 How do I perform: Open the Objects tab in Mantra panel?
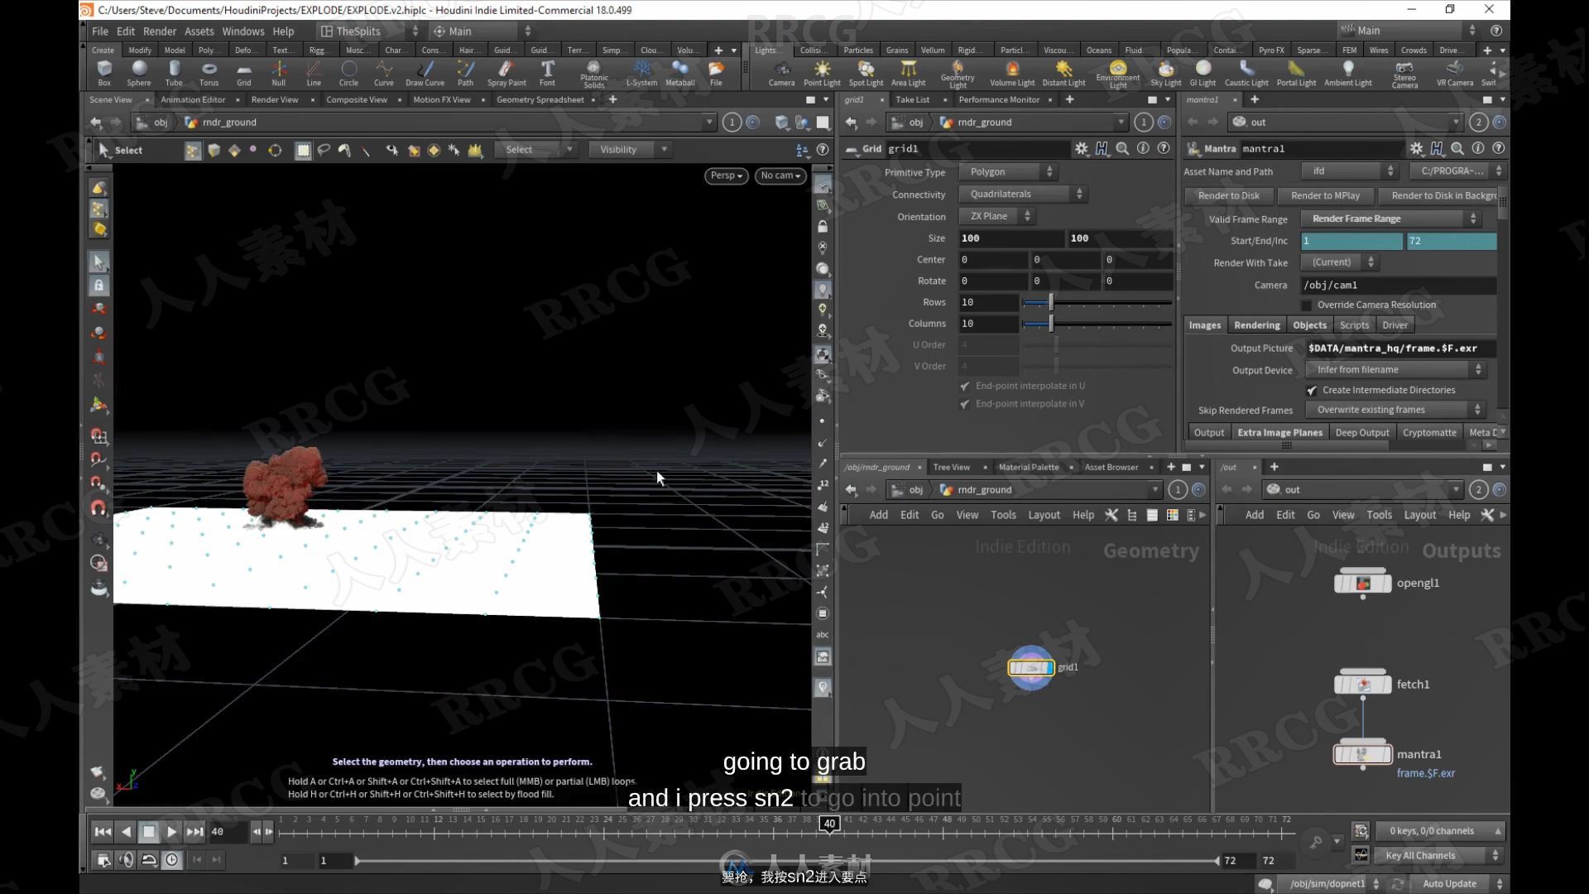(x=1309, y=324)
